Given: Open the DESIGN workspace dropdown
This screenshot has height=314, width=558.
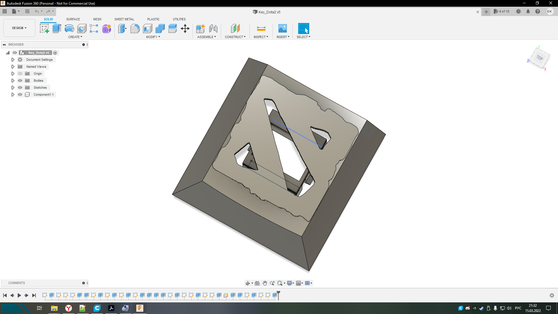Looking at the screenshot, I should [x=19, y=28].
